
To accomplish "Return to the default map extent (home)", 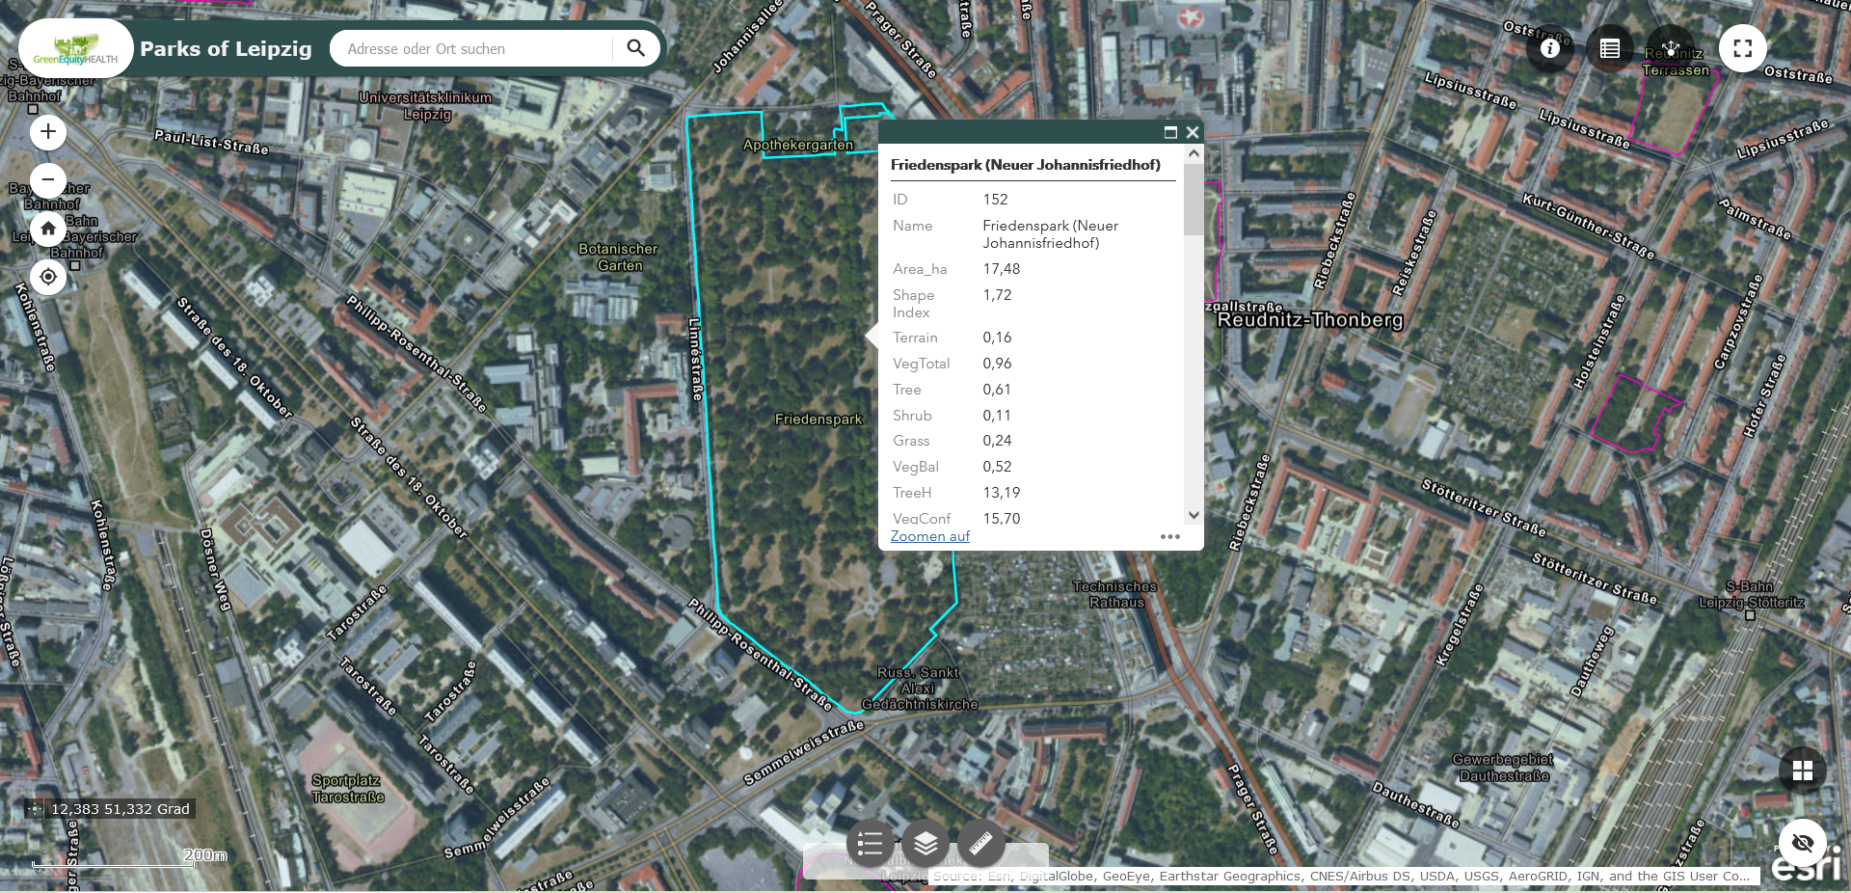I will [x=48, y=229].
